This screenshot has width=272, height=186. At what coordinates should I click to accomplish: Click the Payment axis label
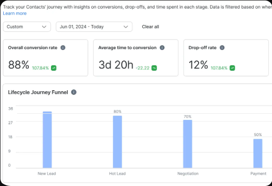(258, 174)
